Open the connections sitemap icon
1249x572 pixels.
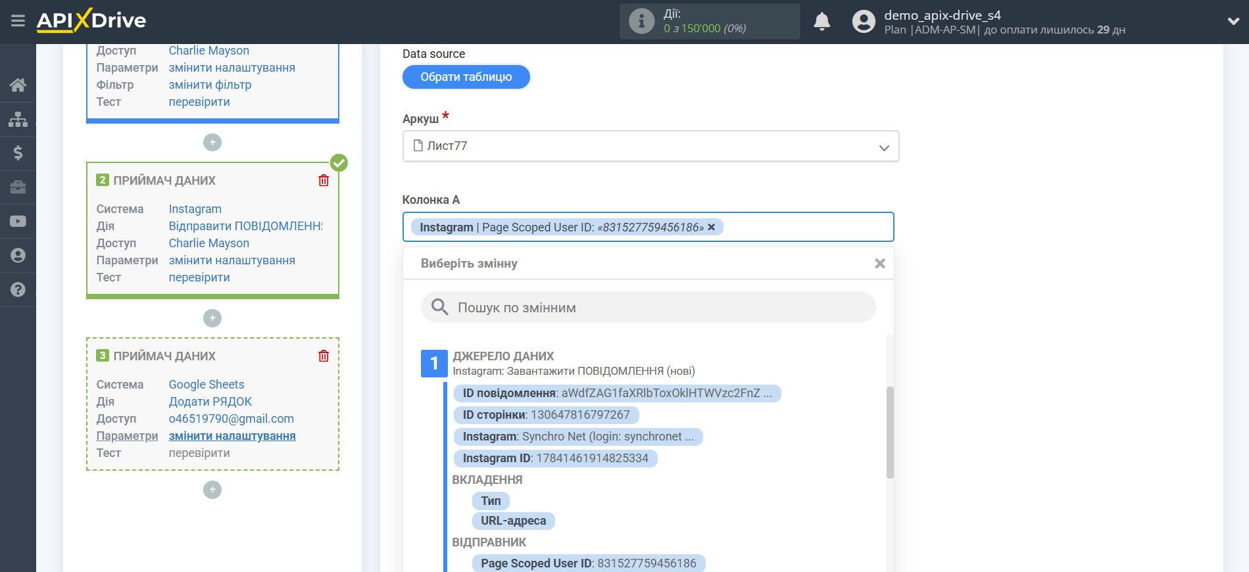pos(18,119)
